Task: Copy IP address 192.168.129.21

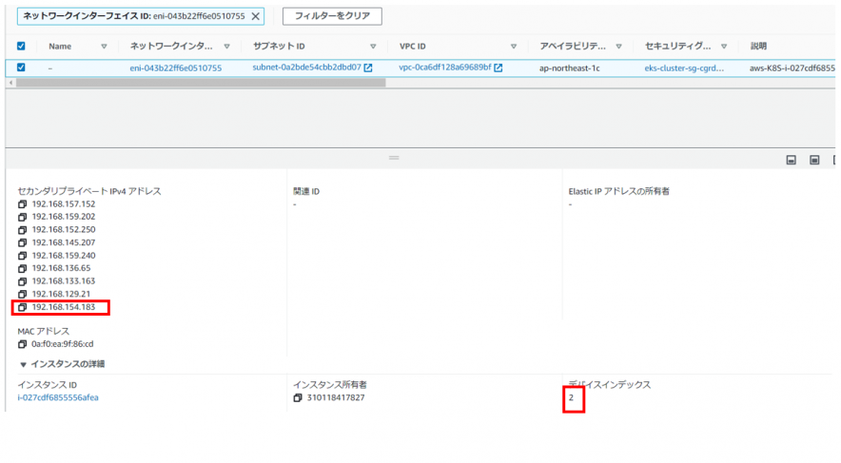Action: 22,295
